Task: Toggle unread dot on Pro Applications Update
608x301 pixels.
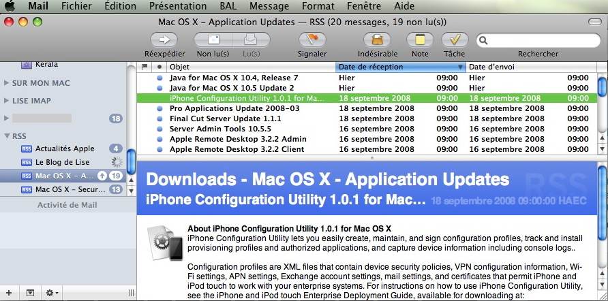Action: click(x=159, y=108)
